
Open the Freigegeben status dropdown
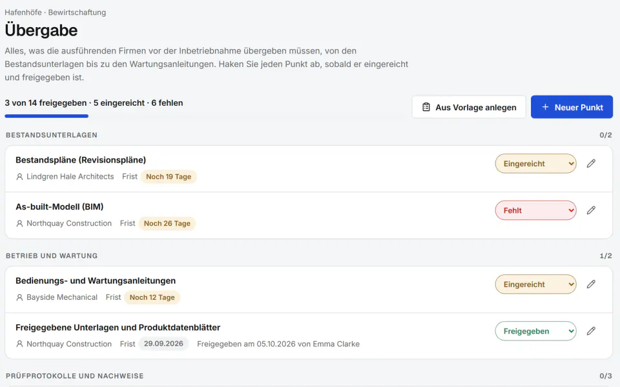(535, 331)
